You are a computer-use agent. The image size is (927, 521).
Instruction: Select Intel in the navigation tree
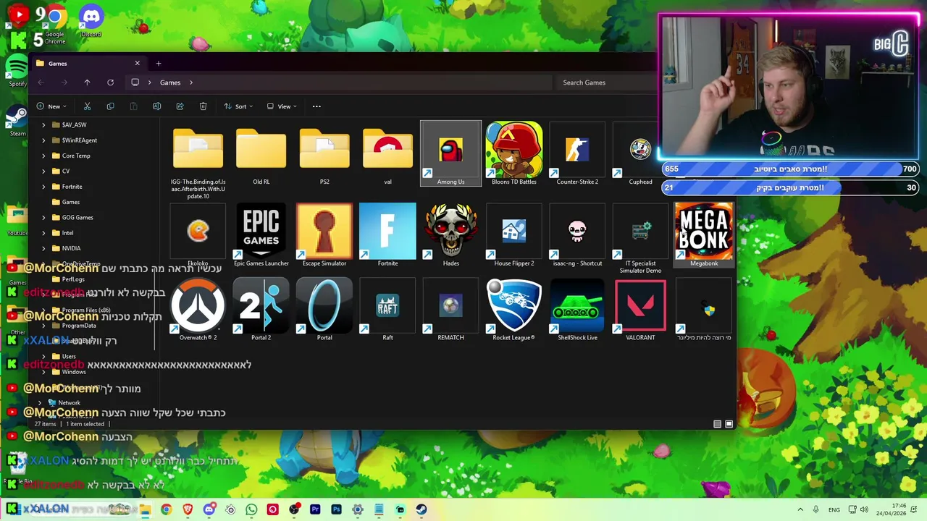(67, 233)
